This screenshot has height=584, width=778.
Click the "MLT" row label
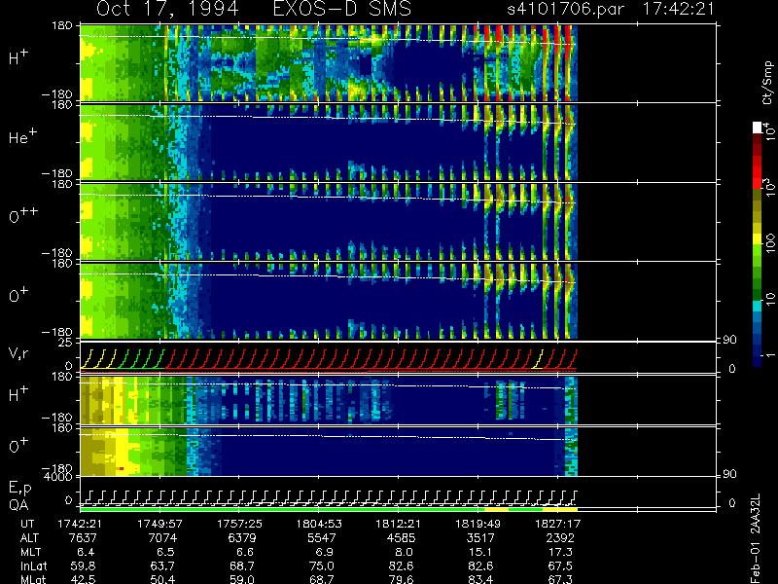[30, 552]
